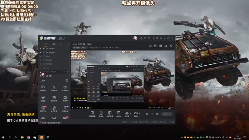Show the hidden APEX source layer
The image size is (249, 140).
(40, 68)
